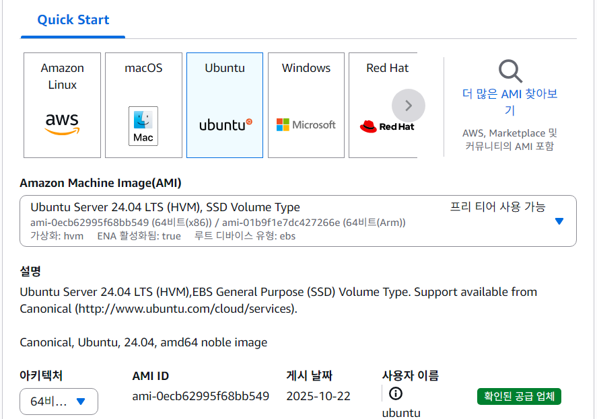Click the AWS logo icon
The width and height of the screenshot is (597, 419).
coord(62,124)
